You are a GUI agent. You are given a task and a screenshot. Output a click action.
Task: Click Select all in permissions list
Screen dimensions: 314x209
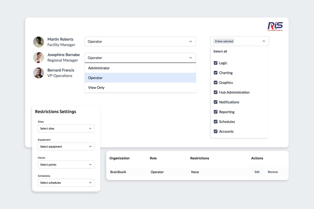pyautogui.click(x=220, y=51)
